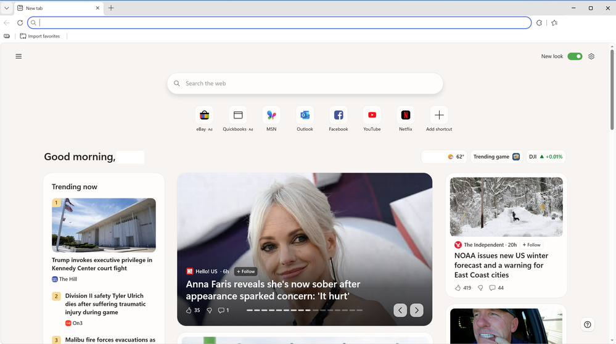
Task: Click the Import favorites bookmark
Action: (x=40, y=36)
